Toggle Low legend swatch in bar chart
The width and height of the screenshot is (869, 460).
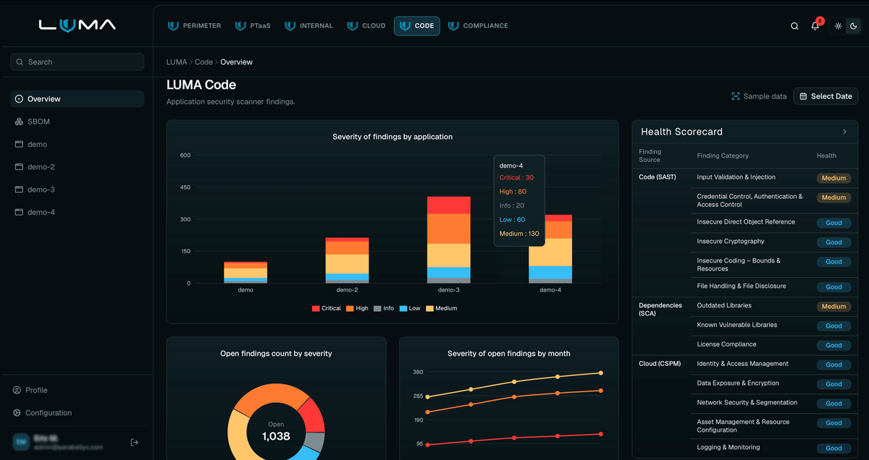[403, 309]
